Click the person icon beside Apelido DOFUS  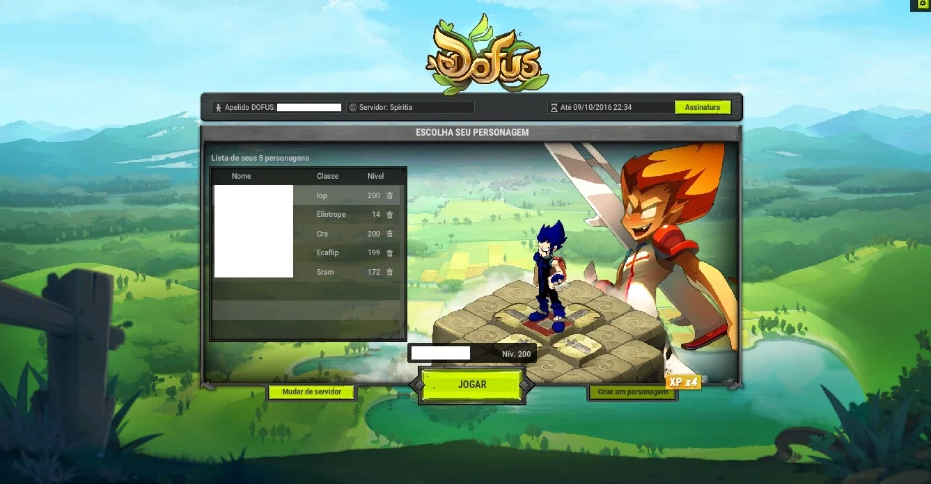coord(218,108)
